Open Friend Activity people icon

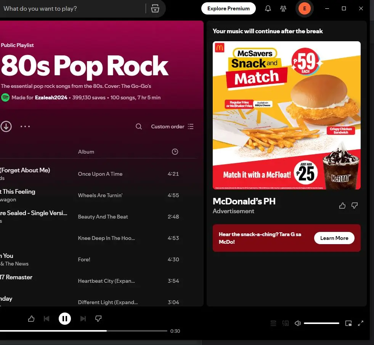tap(283, 9)
